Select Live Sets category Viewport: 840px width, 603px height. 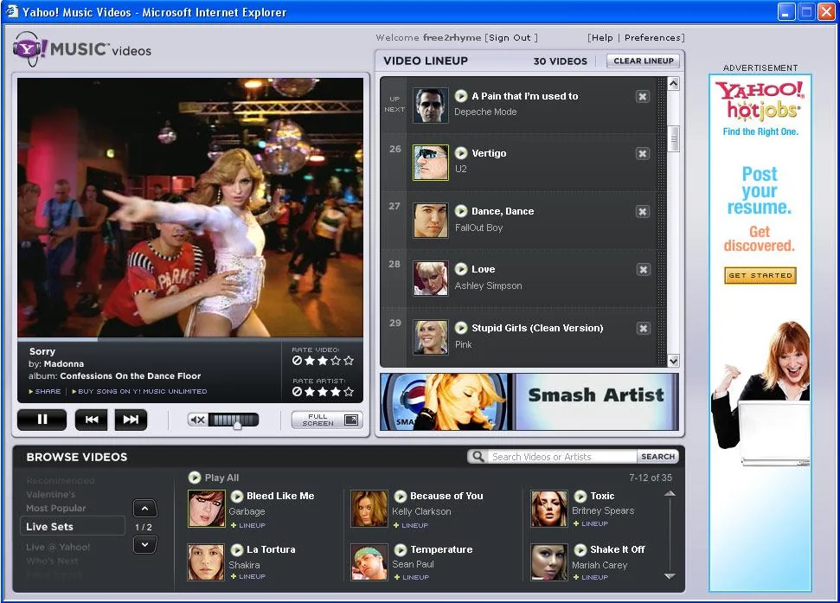point(73,526)
